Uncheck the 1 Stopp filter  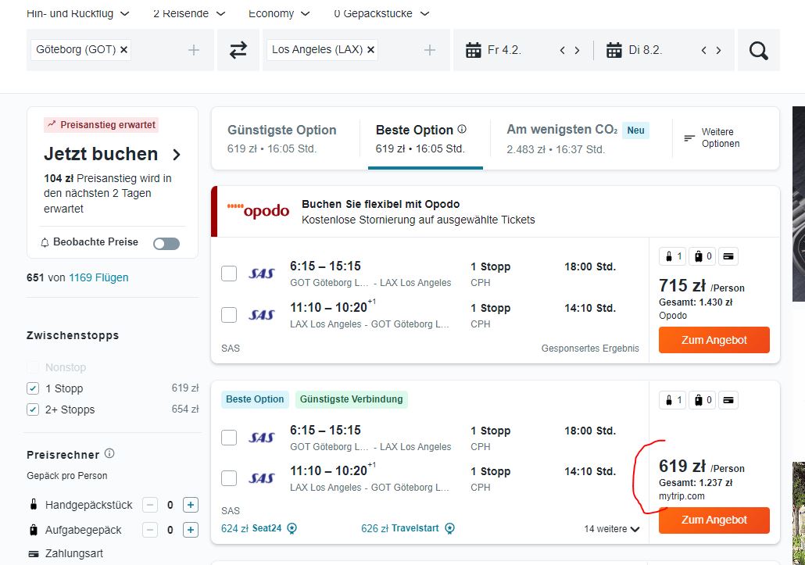point(33,388)
